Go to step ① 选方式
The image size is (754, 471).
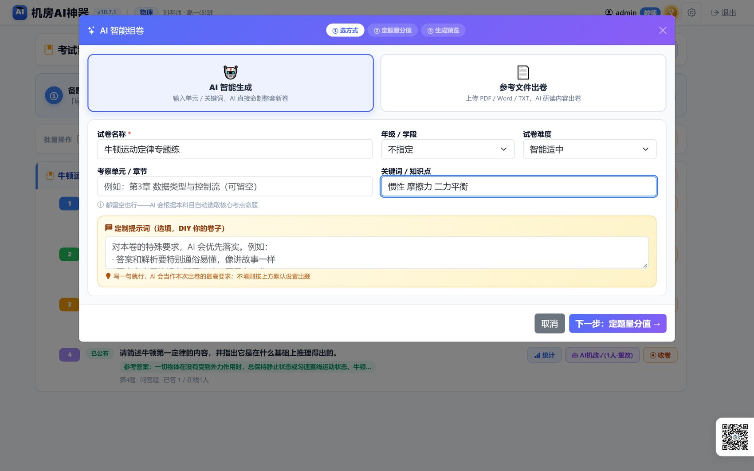click(x=345, y=30)
